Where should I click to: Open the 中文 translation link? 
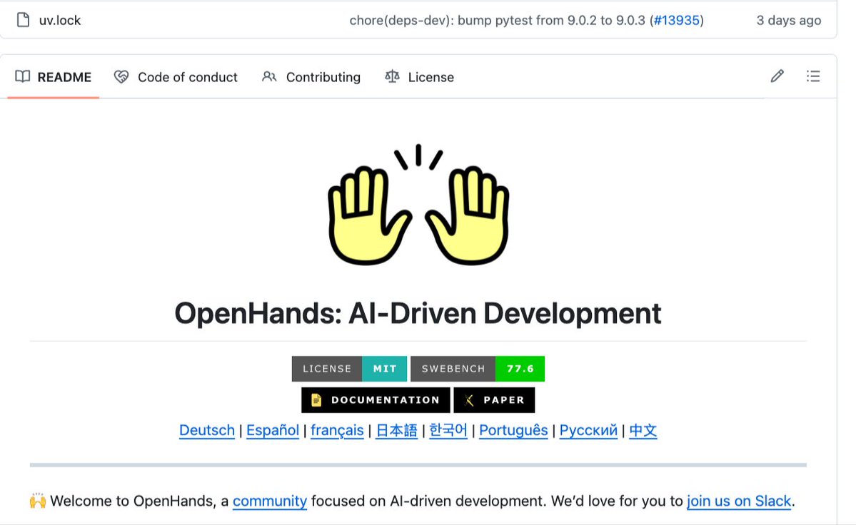pyautogui.click(x=643, y=430)
